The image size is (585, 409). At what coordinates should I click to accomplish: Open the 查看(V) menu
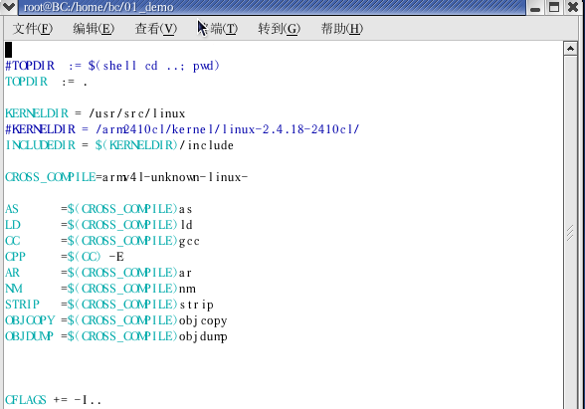click(x=155, y=29)
